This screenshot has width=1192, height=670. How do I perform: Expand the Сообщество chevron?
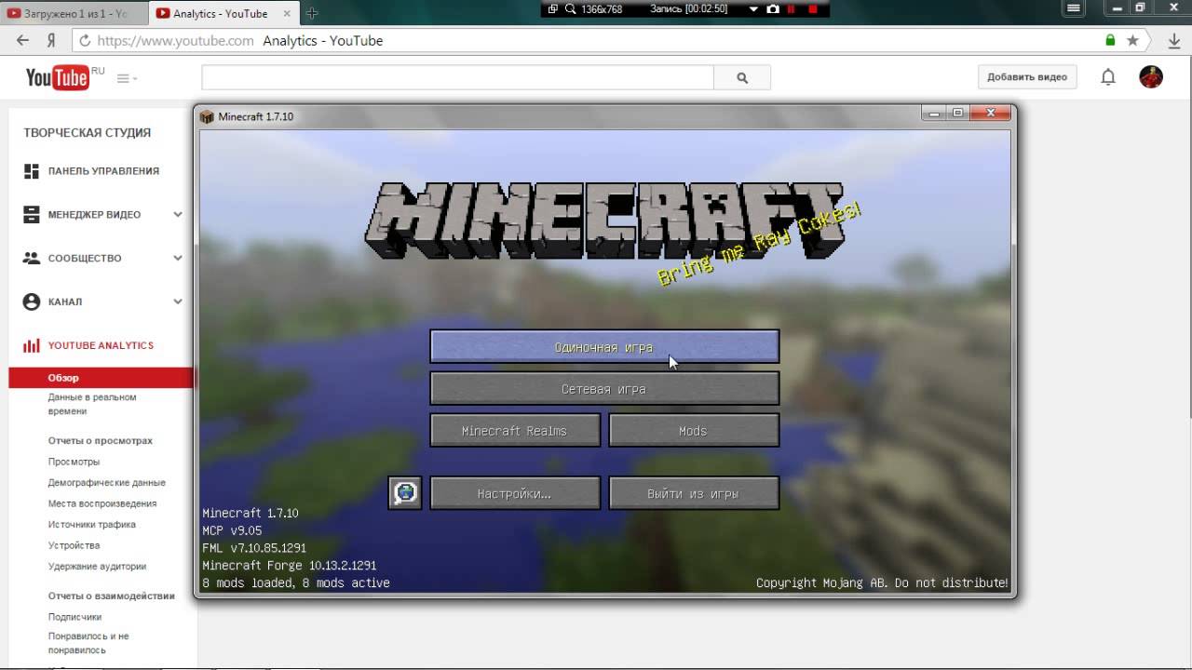click(x=178, y=259)
